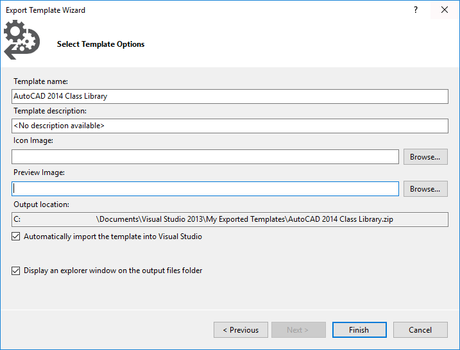Toggle Automatically import the template checkbox

pos(16,237)
